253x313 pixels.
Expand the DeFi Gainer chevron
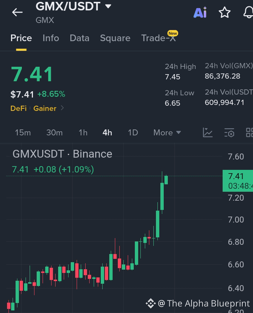tap(62, 108)
